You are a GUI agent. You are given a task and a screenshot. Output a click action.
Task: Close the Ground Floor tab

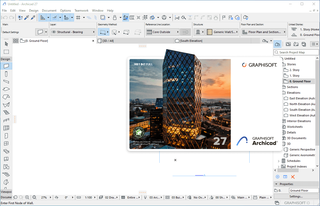click(x=93, y=41)
